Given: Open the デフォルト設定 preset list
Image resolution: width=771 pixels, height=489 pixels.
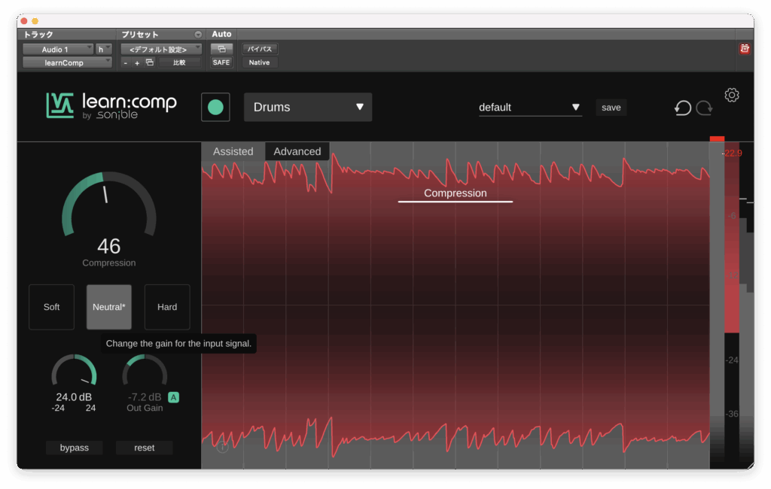Looking at the screenshot, I should 161,49.
